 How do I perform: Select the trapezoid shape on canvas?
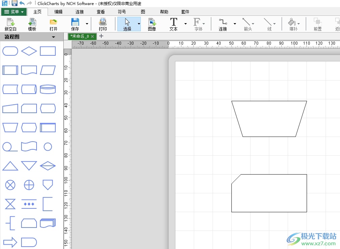point(269,119)
